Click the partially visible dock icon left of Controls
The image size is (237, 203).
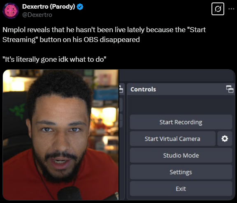coord(121,89)
